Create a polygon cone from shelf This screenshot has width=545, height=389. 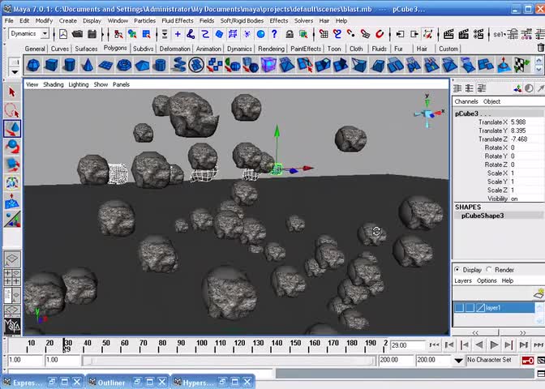click(x=88, y=65)
